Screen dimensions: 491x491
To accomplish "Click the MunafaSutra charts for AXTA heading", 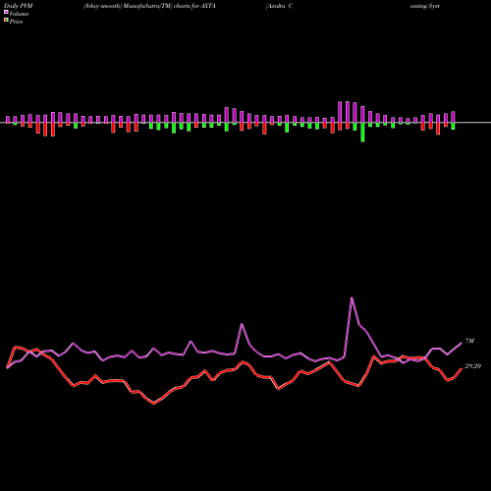I will (149, 6).
